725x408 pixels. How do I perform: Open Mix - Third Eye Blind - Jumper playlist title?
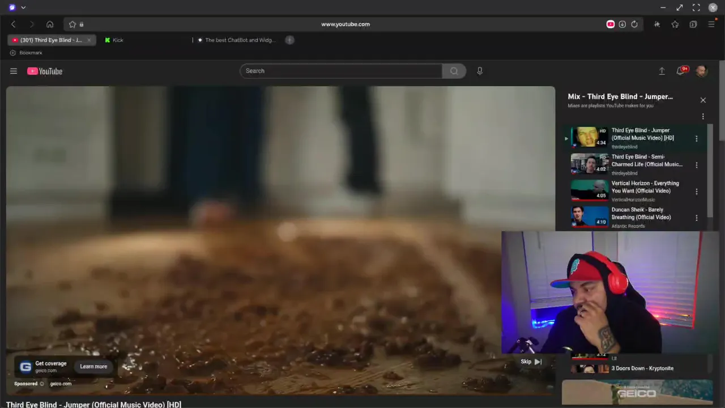tap(620, 97)
